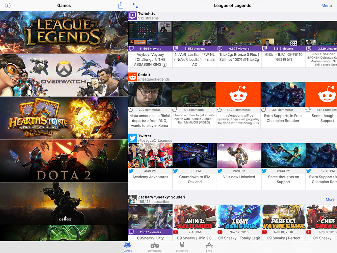Read 'Mata announces official departure from RNG' post
The width and height of the screenshot is (337, 253).
pos(150,121)
